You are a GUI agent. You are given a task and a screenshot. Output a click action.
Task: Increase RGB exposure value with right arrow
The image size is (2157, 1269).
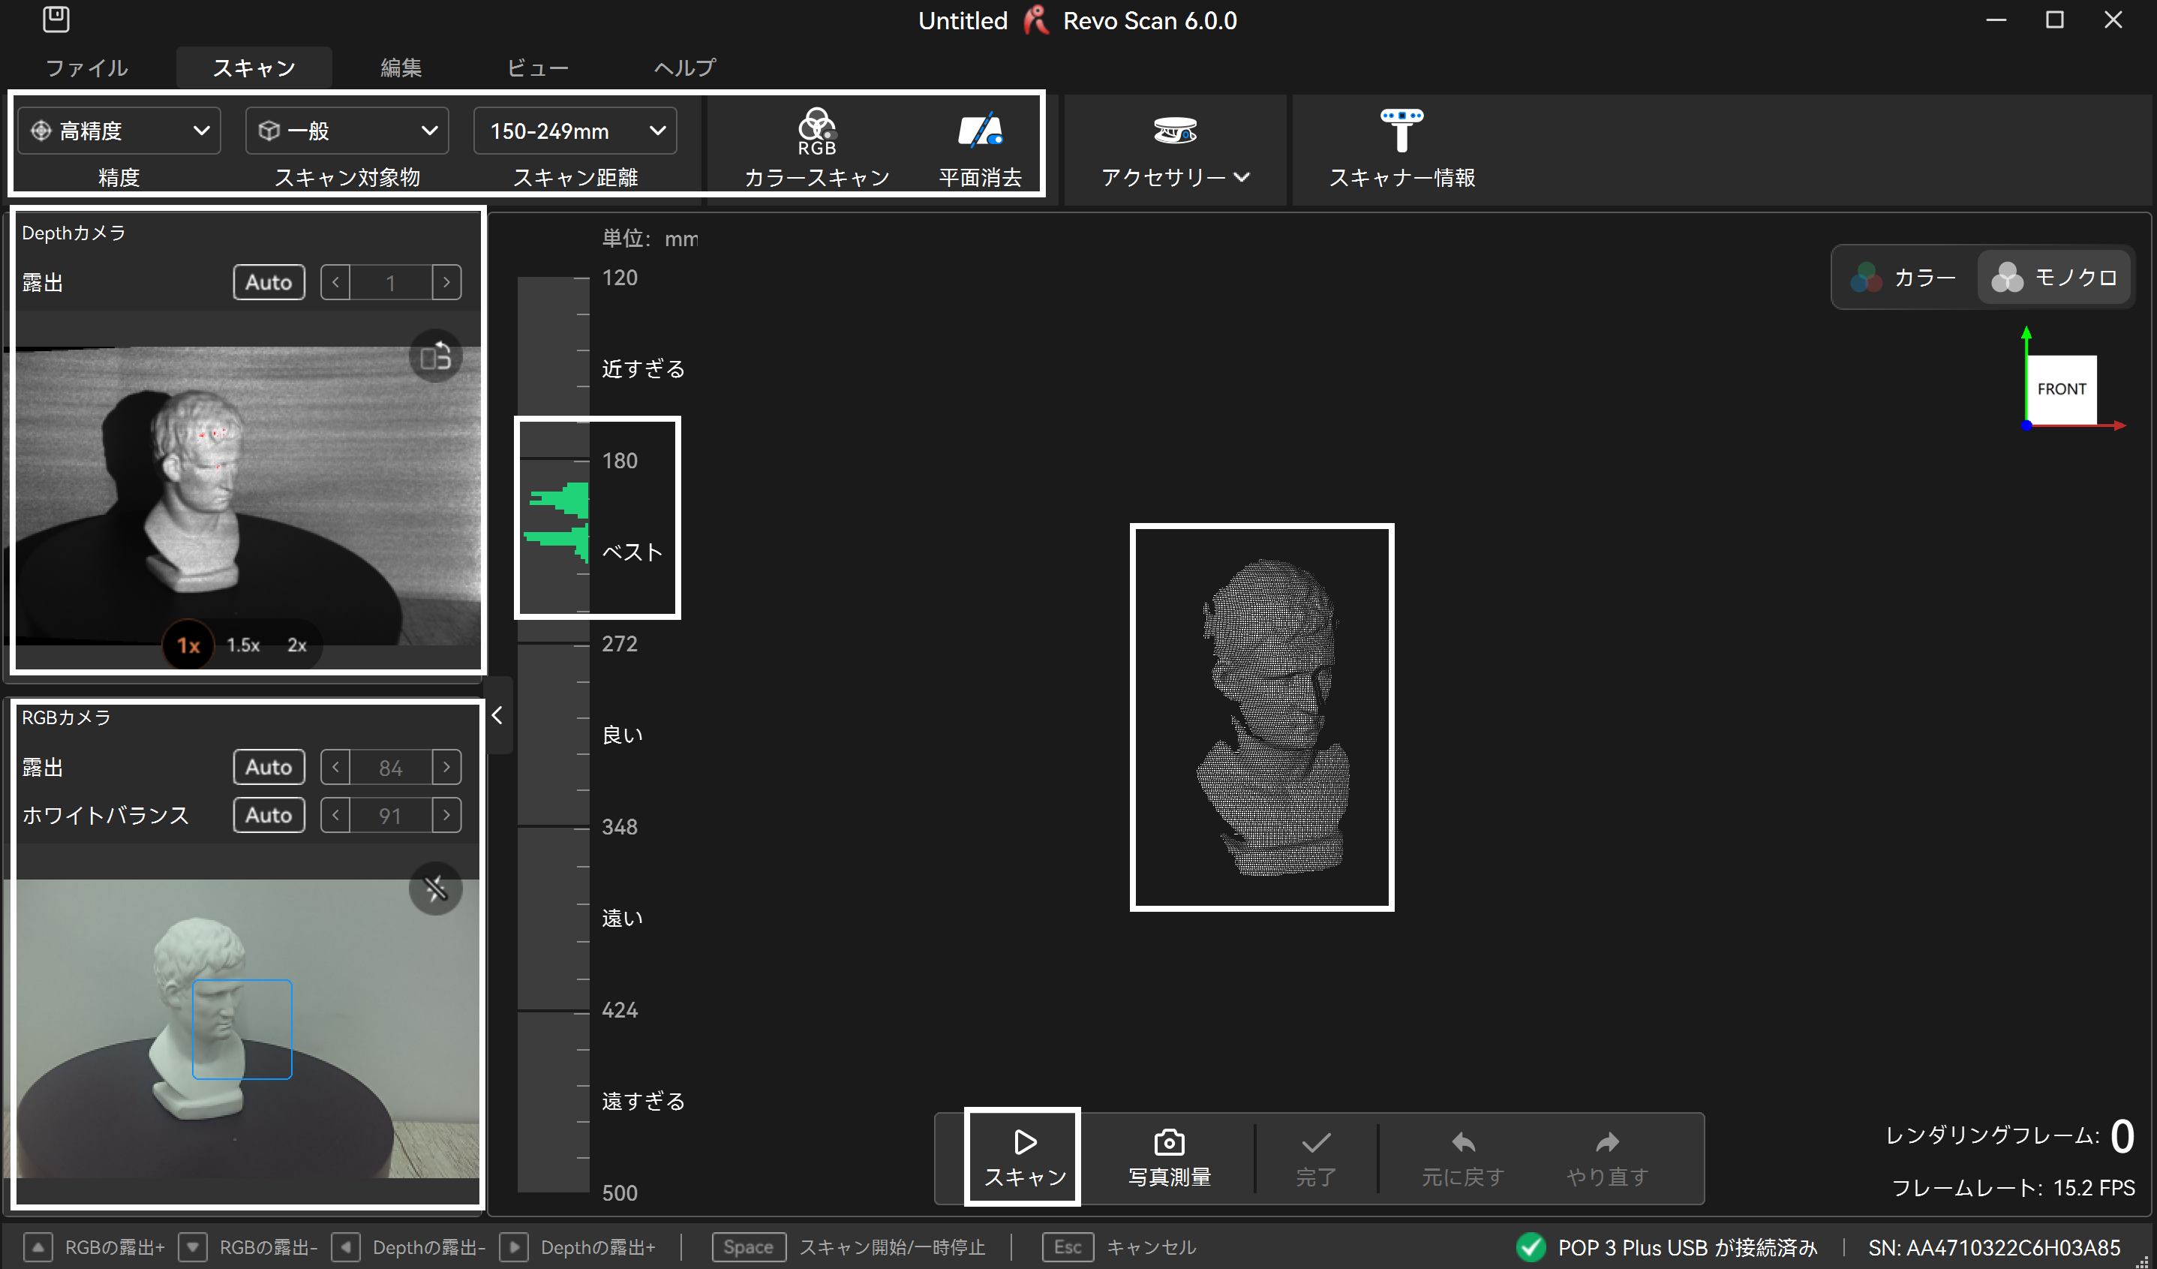click(446, 767)
